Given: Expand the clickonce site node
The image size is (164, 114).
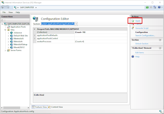Looking at the screenshot, I should pos(8,33).
